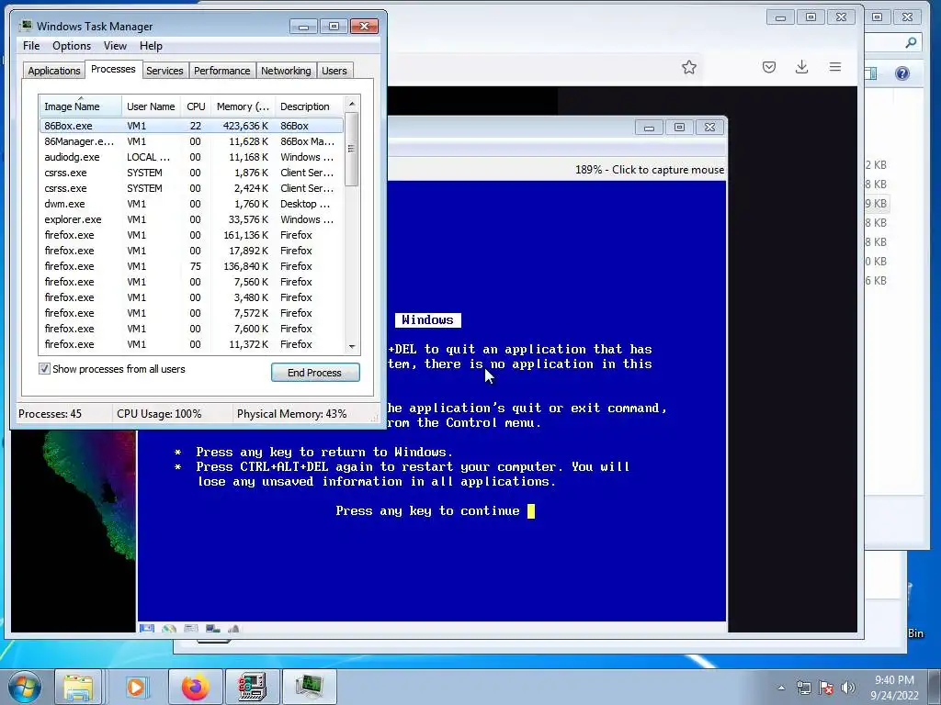Click network icon in system tray

pos(803,688)
